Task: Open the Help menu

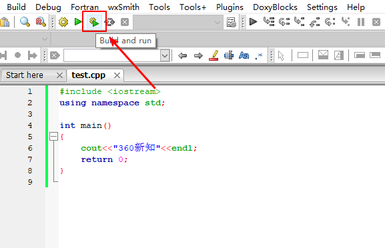Action: 356,7
